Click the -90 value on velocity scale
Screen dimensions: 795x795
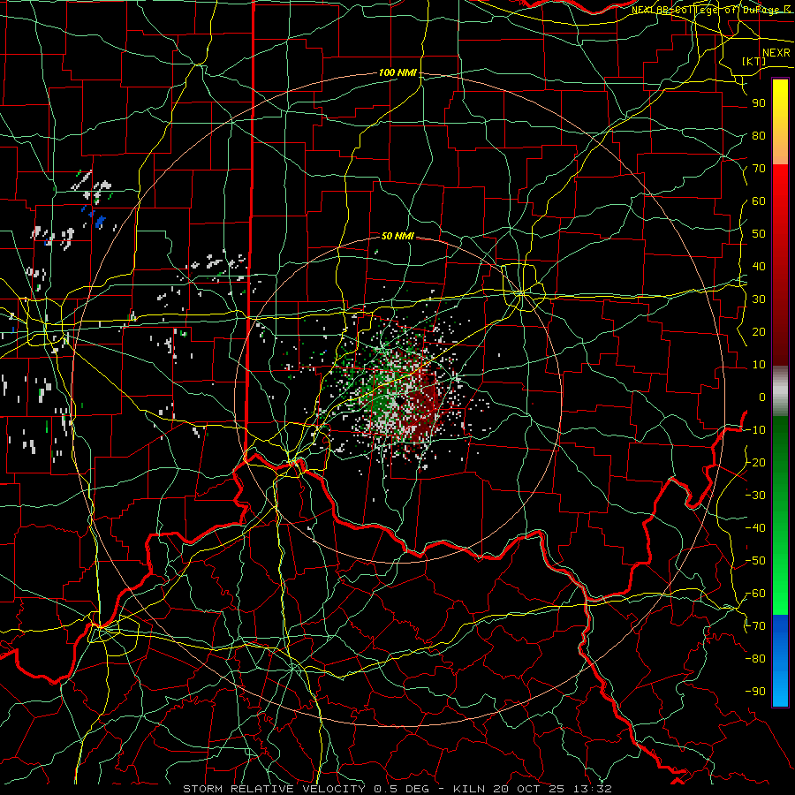coord(755,692)
